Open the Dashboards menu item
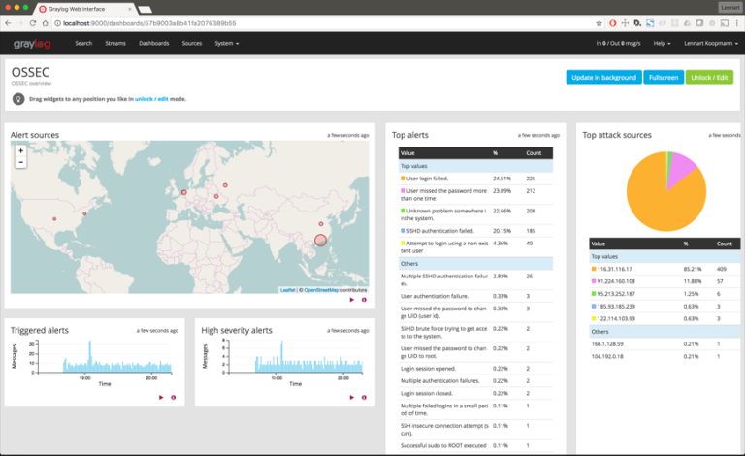The height and width of the screenshot is (456, 745). 154,44
